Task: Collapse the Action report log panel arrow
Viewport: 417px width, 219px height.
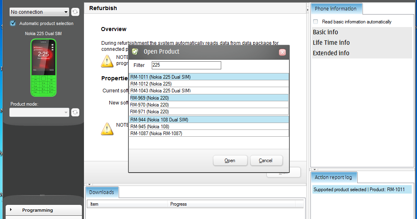Action: pyautogui.click(x=314, y=169)
